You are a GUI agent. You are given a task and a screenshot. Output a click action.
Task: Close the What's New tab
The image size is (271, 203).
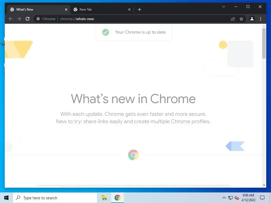(66, 10)
